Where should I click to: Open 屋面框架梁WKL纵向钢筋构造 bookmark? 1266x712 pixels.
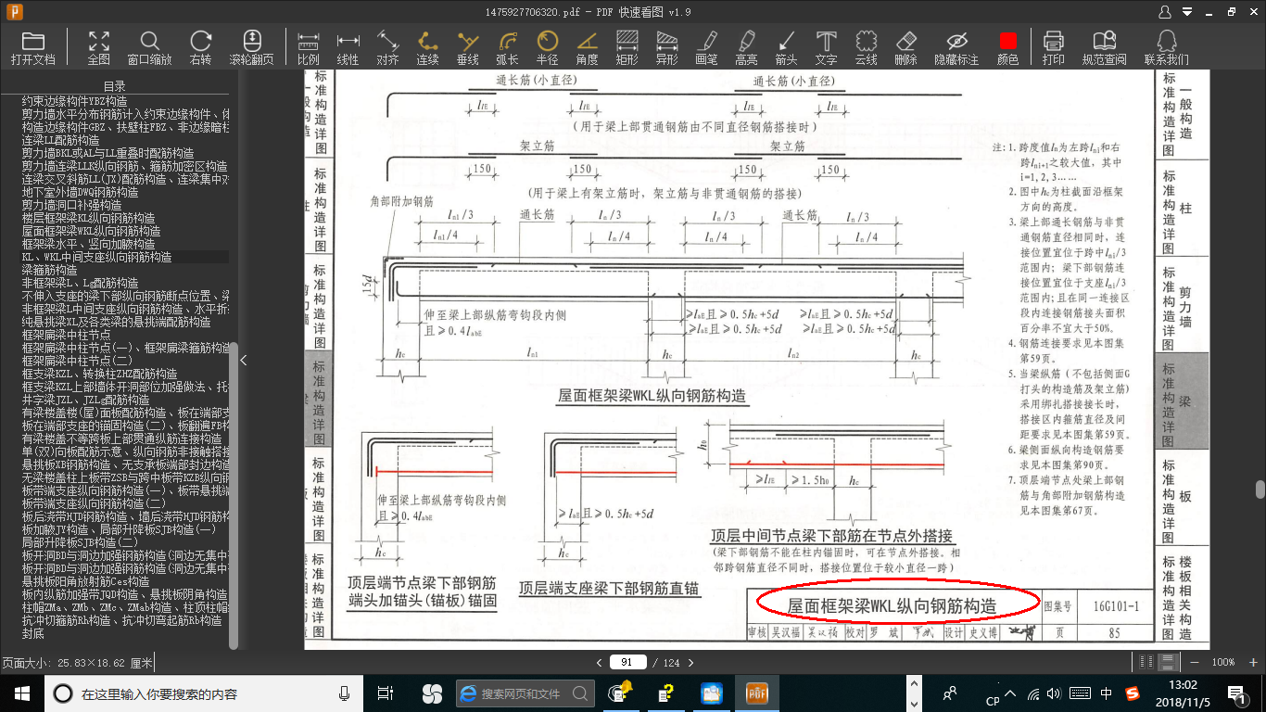tap(91, 231)
